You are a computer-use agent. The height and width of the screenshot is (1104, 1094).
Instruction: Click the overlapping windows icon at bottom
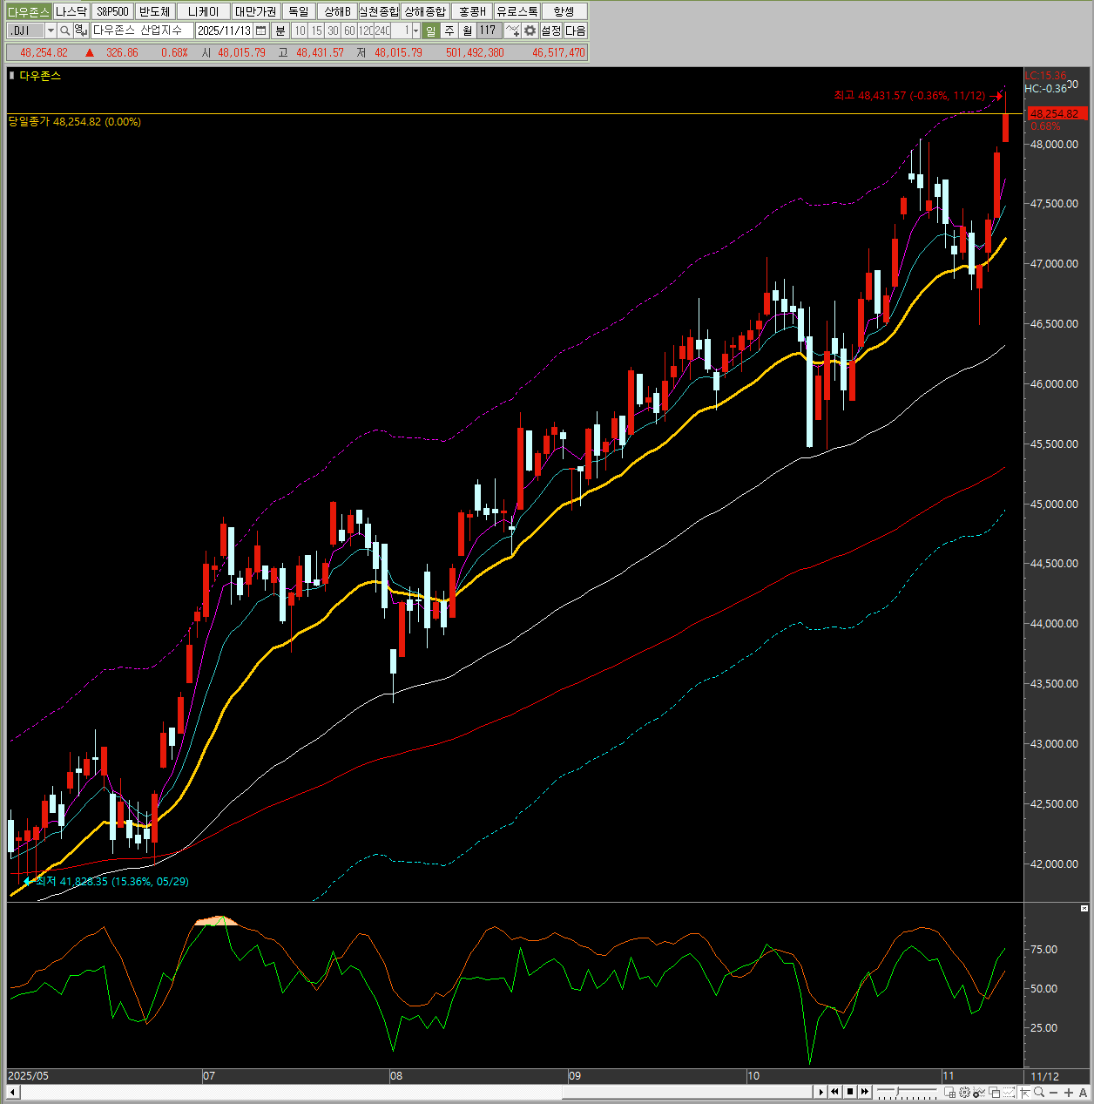[994, 1092]
